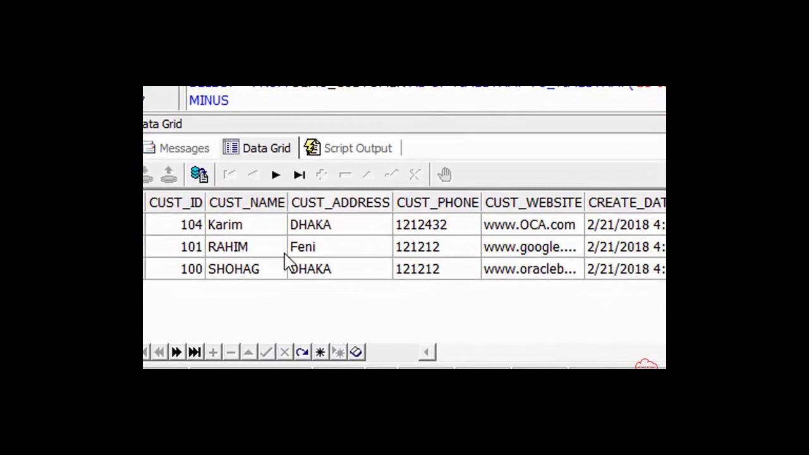Viewport: 809px width, 455px height.
Task: Click next page double-arrow in bottom navigator
Action: click(x=176, y=352)
